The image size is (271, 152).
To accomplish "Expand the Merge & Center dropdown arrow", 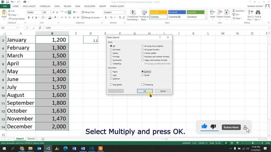I will [x=101, y=17].
